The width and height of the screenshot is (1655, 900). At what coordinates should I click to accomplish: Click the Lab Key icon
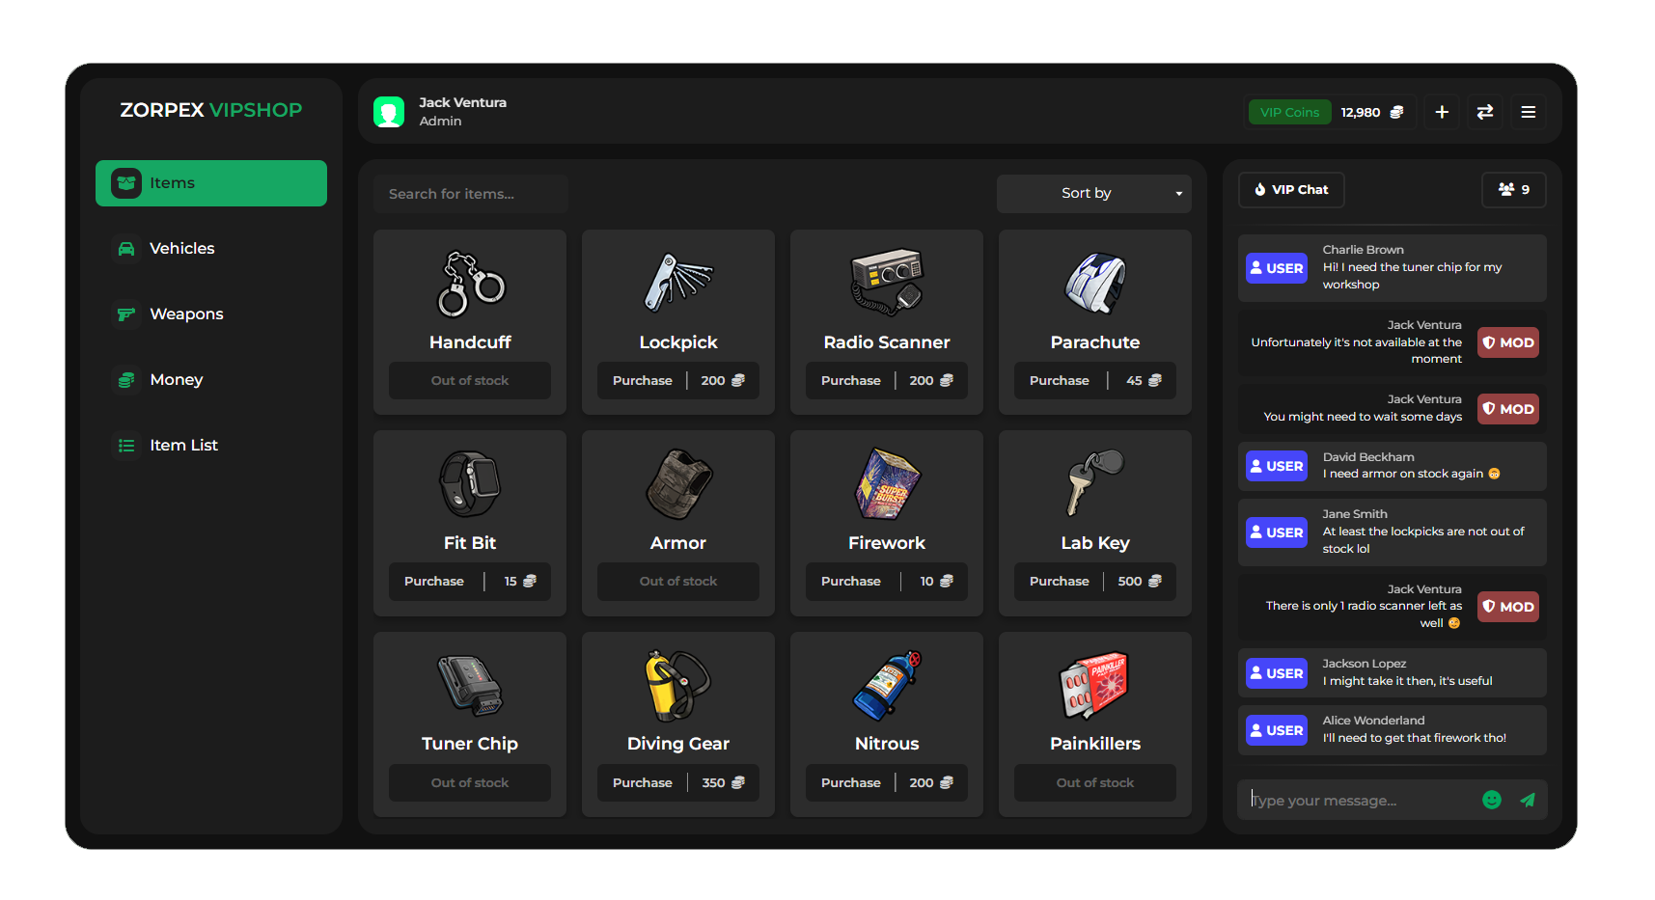click(x=1095, y=482)
